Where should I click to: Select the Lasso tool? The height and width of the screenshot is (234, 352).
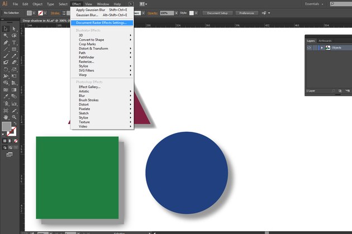point(14,35)
